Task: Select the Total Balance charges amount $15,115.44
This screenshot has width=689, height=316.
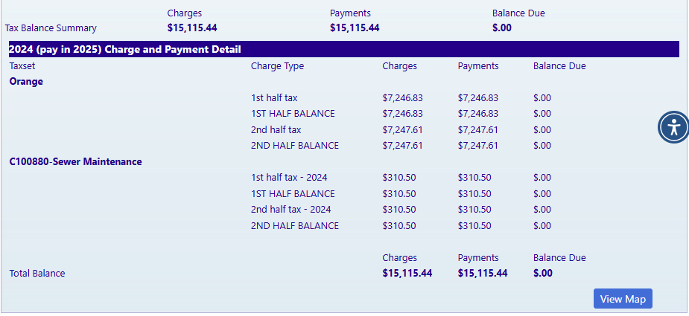Action: click(x=407, y=273)
